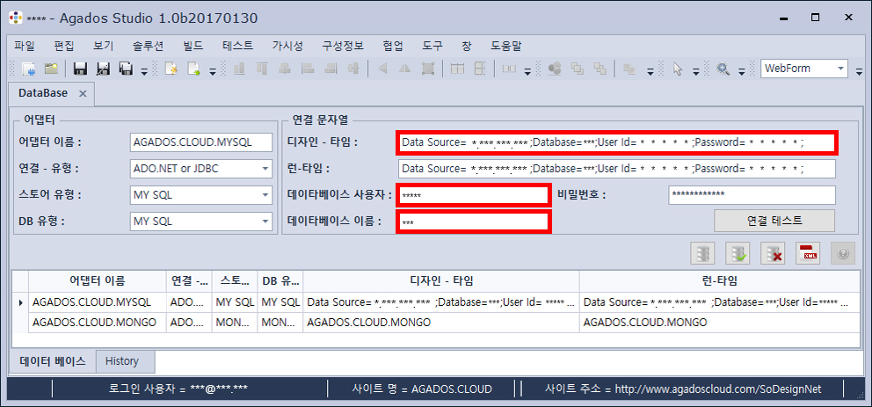This screenshot has height=407, width=872.
Task: Click the horizontal spacing icon
Action: (509, 69)
